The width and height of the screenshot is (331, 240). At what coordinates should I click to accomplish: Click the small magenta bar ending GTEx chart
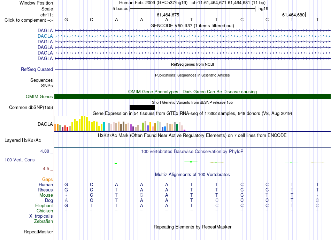point(185,130)
